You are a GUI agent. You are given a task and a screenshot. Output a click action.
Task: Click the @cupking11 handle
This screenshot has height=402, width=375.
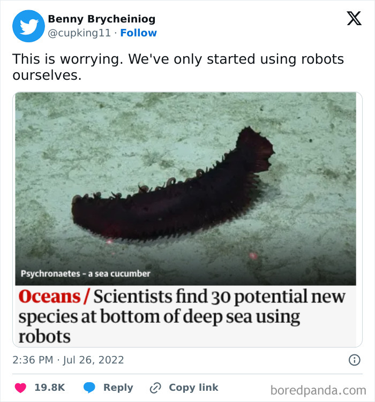pos(79,33)
